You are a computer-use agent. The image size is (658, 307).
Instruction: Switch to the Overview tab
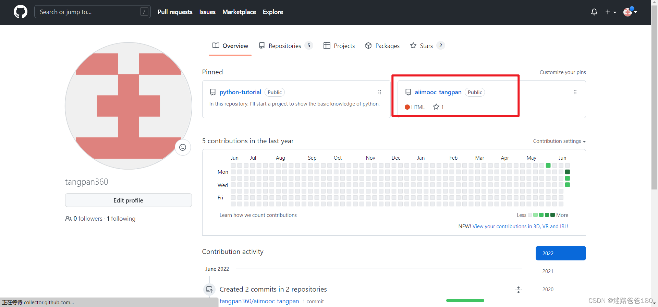[x=230, y=46]
